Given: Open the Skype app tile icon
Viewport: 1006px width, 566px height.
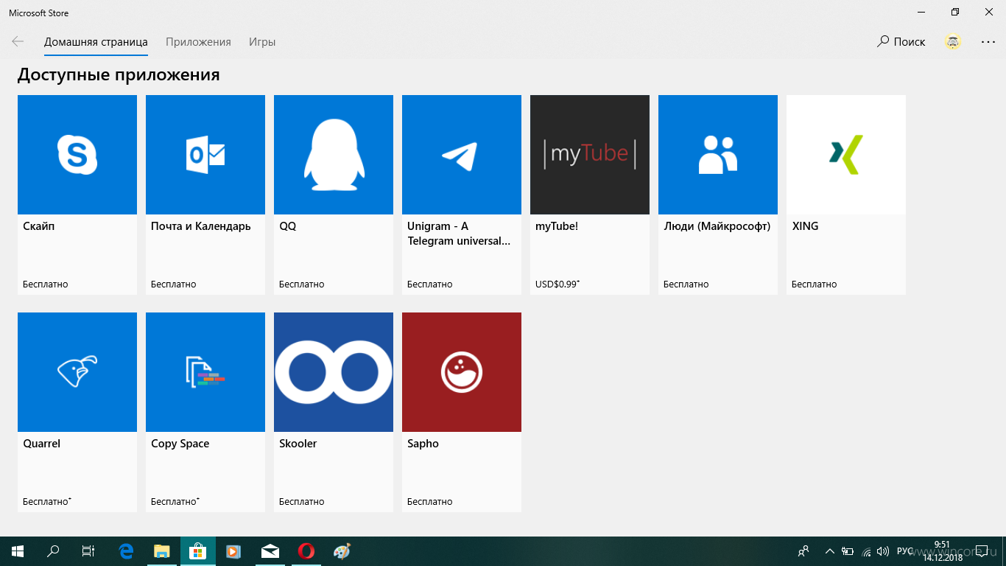Looking at the screenshot, I should point(77,155).
